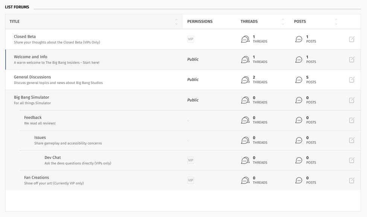
Task: Click edit icon on Big Bang Simulator row
Action: point(352,100)
